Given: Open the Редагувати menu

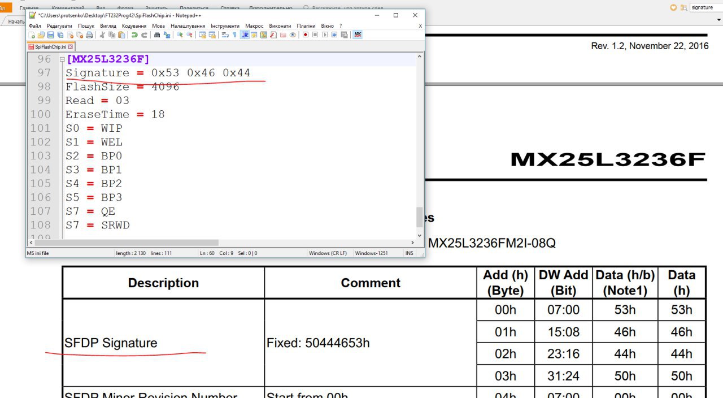Looking at the screenshot, I should coord(59,26).
